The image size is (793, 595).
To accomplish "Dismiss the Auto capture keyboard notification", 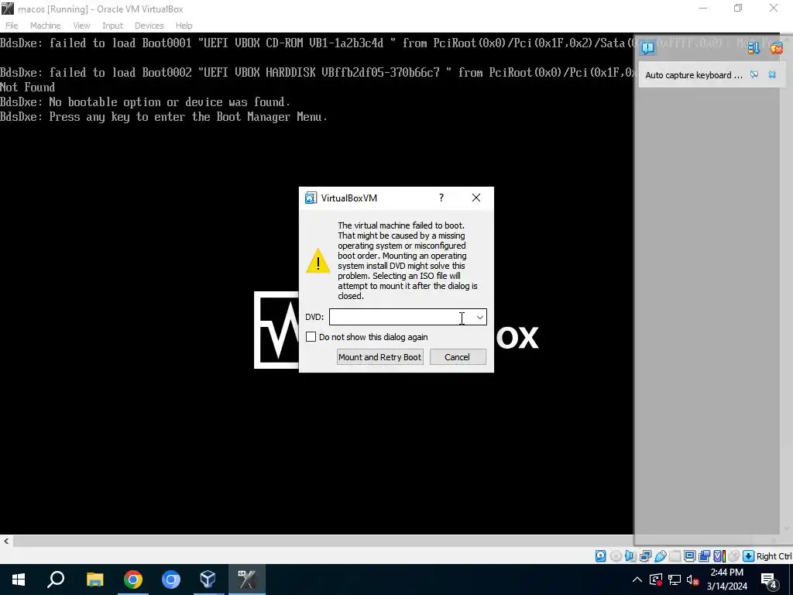I will pos(772,74).
